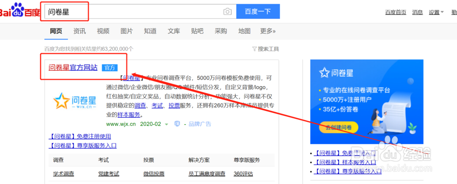Click the 问卷星 wjx.cn logo thumbnail
Viewport: 457px width, 184px height.
pyautogui.click(x=74, y=101)
